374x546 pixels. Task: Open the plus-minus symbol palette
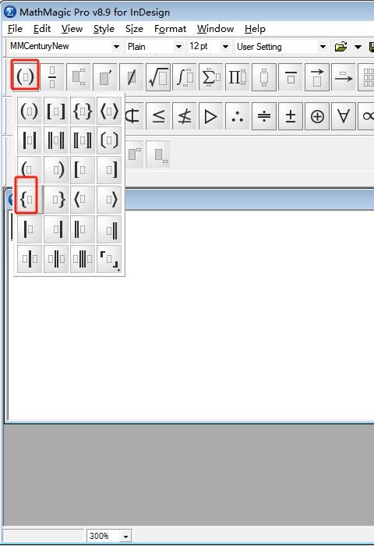coord(290,116)
